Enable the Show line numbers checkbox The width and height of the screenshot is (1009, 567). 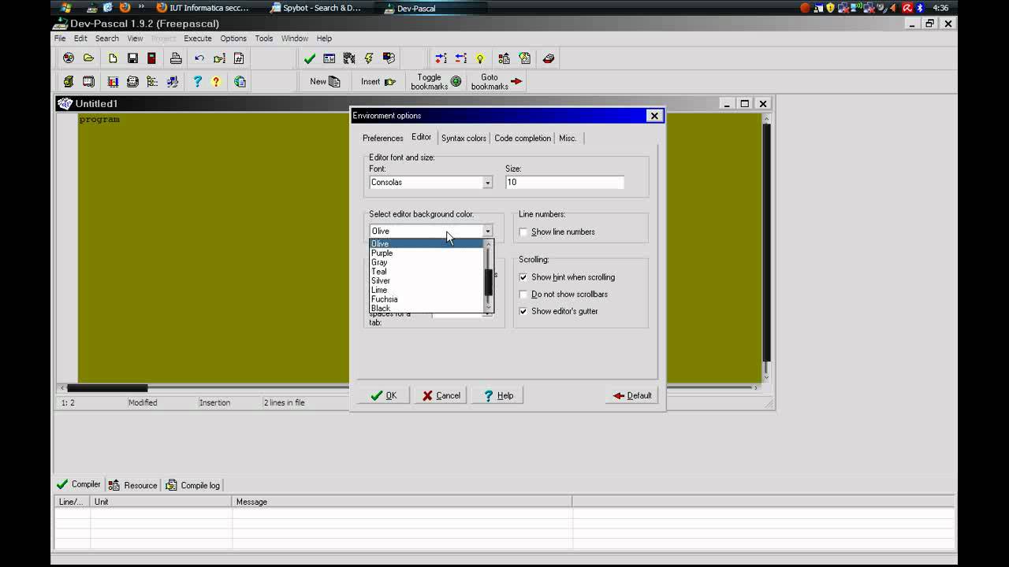(x=523, y=232)
